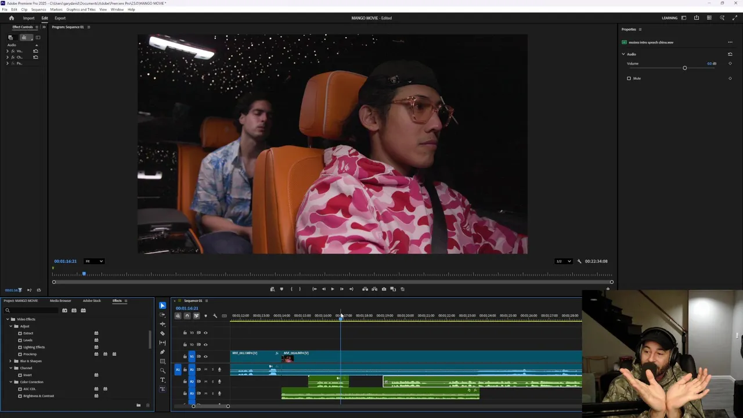This screenshot has height=418, width=743.
Task: Click the Effects panel search field
Action: click(32, 310)
